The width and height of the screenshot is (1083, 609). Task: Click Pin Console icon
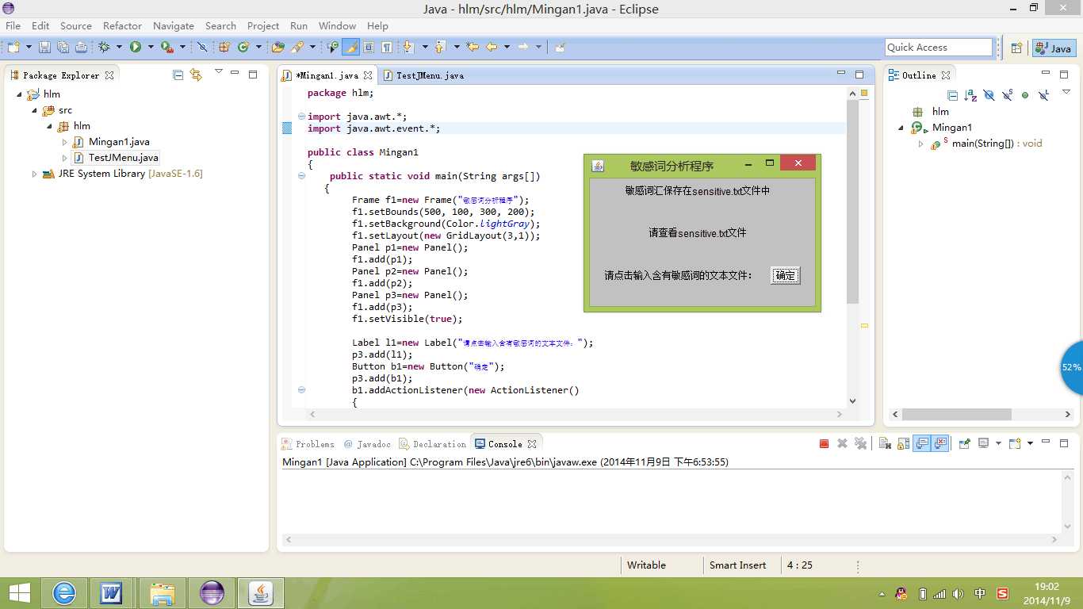[x=964, y=444]
